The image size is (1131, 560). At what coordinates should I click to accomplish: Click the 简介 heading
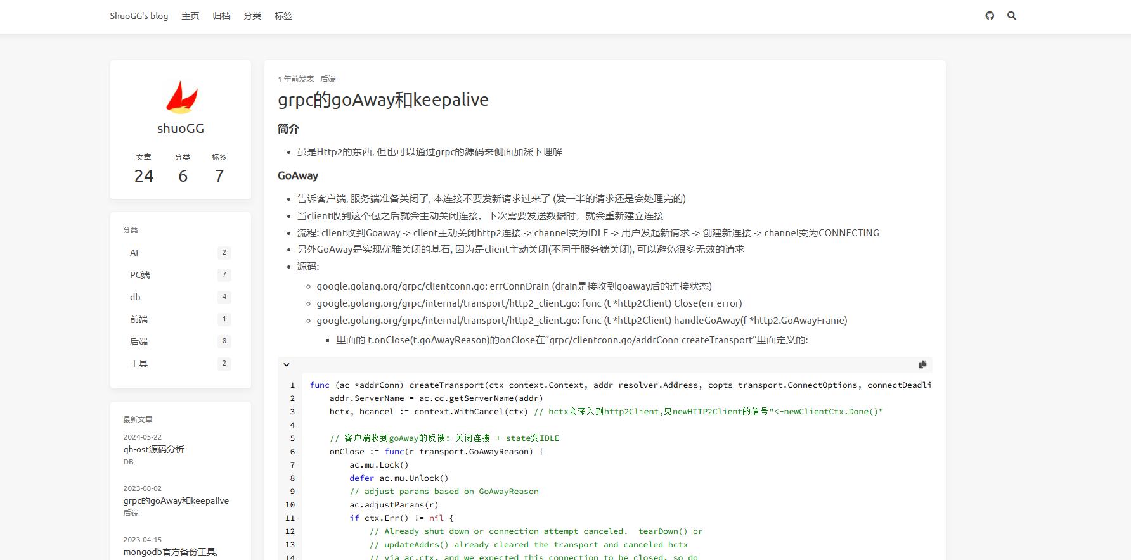[288, 129]
